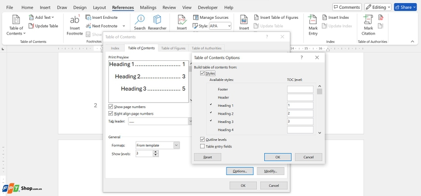Switch to the Index tab
Image resolution: width=421 pixels, height=196 pixels.
coord(115,48)
